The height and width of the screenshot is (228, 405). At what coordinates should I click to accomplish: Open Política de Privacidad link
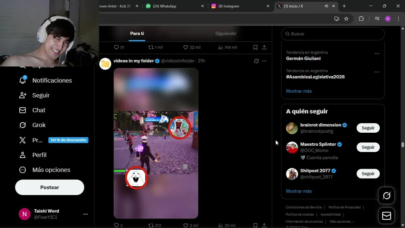pos(344,207)
